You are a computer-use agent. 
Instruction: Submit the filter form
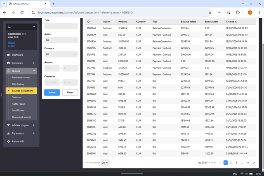pyautogui.click(x=52, y=92)
